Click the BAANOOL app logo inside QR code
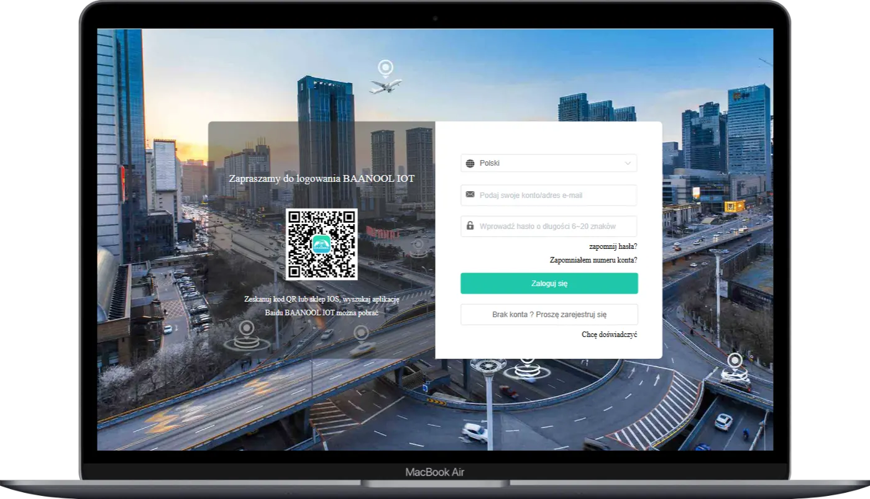Screen dimensions: 870x499 click(321, 245)
